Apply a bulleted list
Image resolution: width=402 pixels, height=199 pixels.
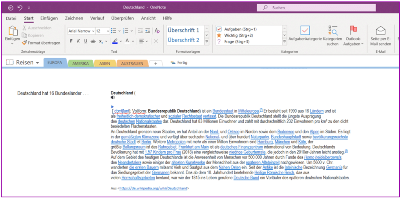click(x=113, y=31)
